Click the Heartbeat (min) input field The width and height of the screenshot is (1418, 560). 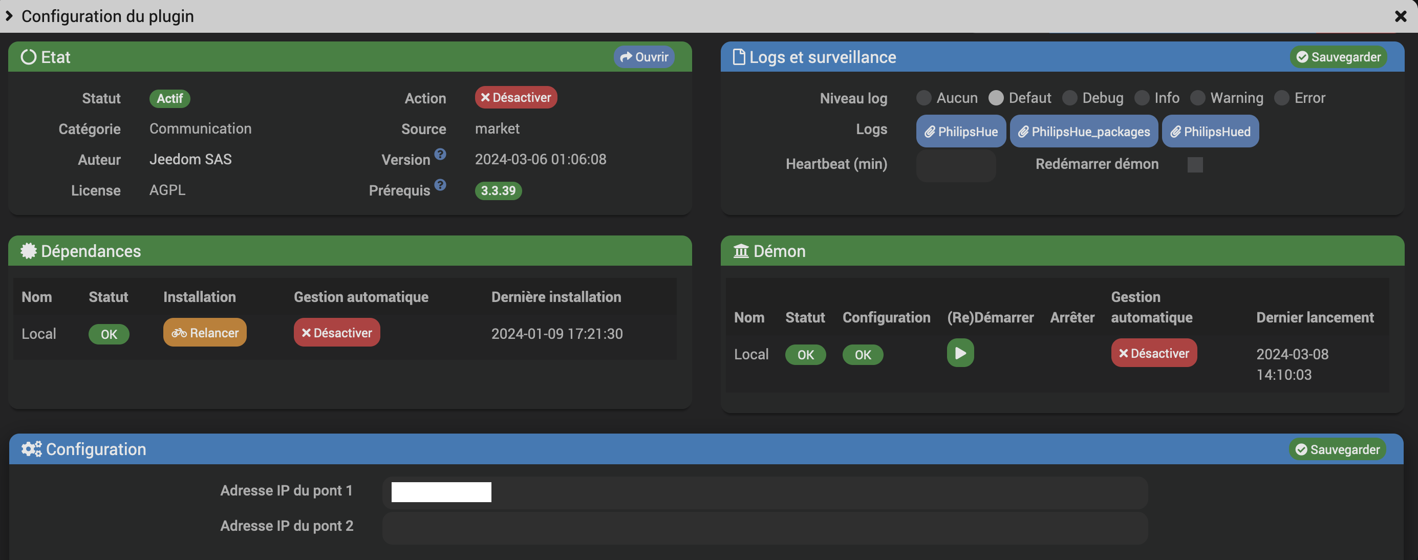956,165
